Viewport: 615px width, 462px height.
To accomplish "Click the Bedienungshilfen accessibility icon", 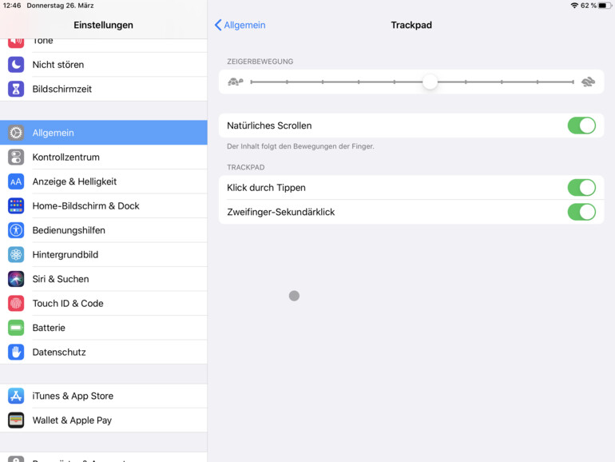I will [x=16, y=230].
